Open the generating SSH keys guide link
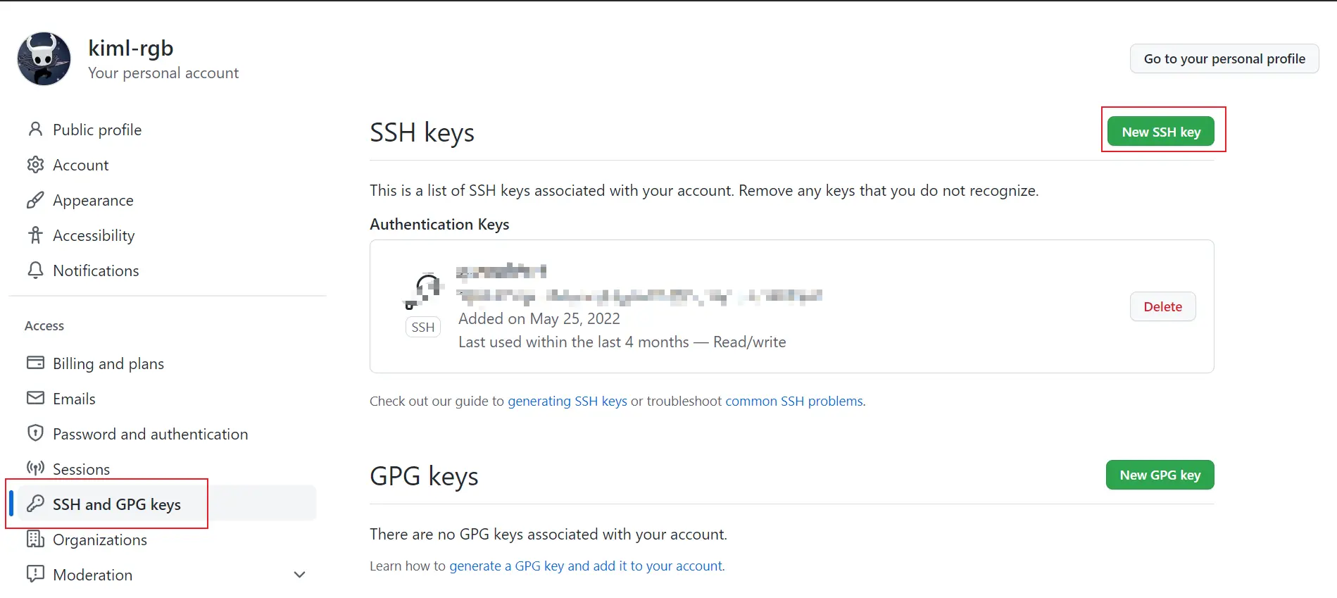This screenshot has height=598, width=1337. (x=567, y=401)
